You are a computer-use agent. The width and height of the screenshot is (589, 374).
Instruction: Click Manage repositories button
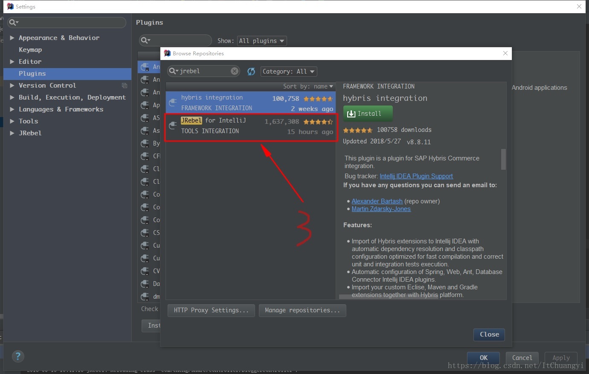point(302,310)
